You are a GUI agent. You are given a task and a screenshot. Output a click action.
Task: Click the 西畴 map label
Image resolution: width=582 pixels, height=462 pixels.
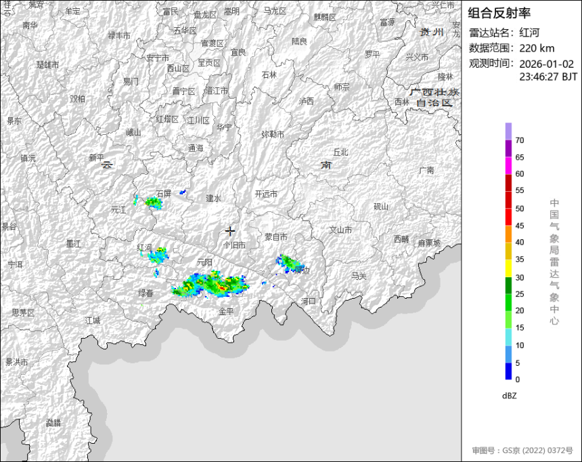click(x=401, y=239)
